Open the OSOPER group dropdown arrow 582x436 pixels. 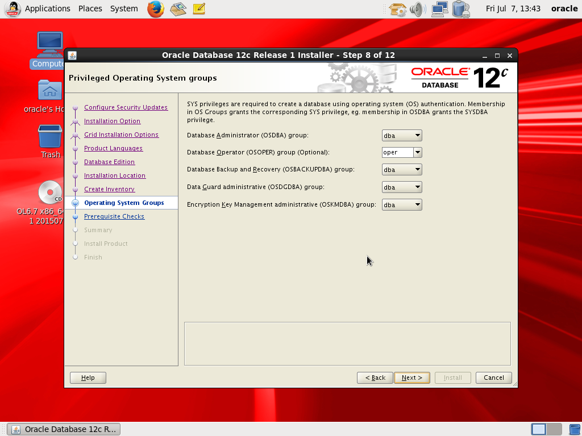[418, 152]
